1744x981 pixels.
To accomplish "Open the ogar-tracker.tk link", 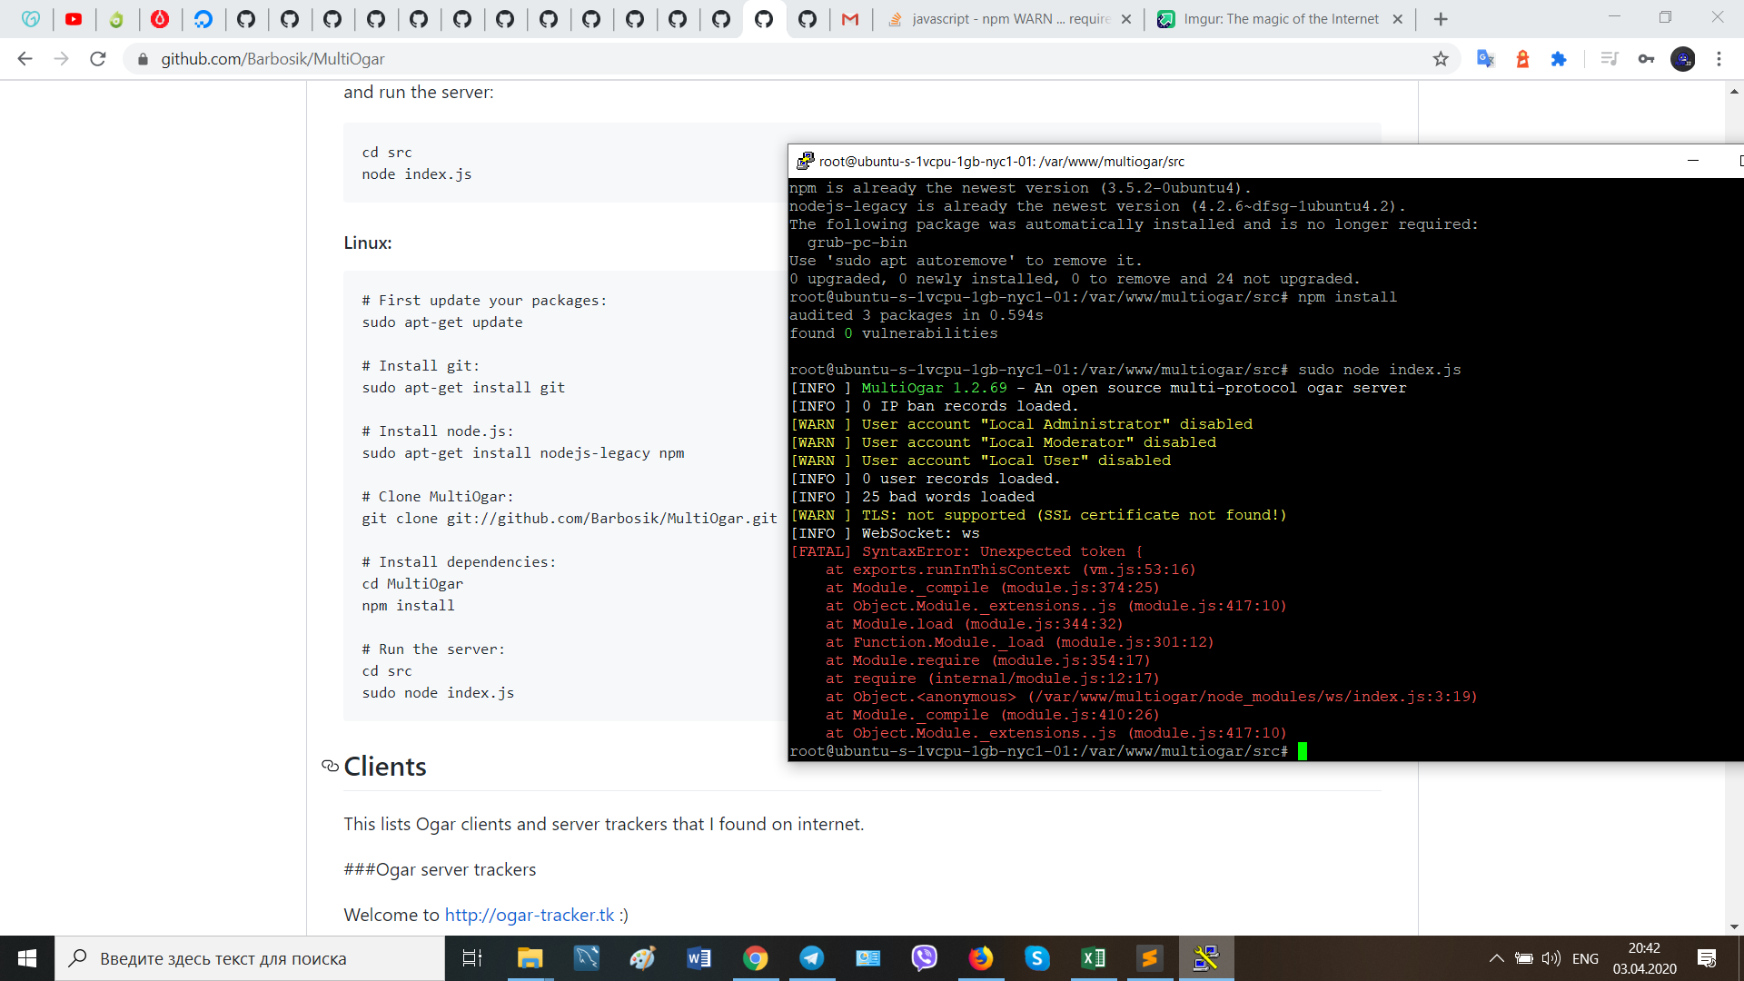I will point(530,915).
